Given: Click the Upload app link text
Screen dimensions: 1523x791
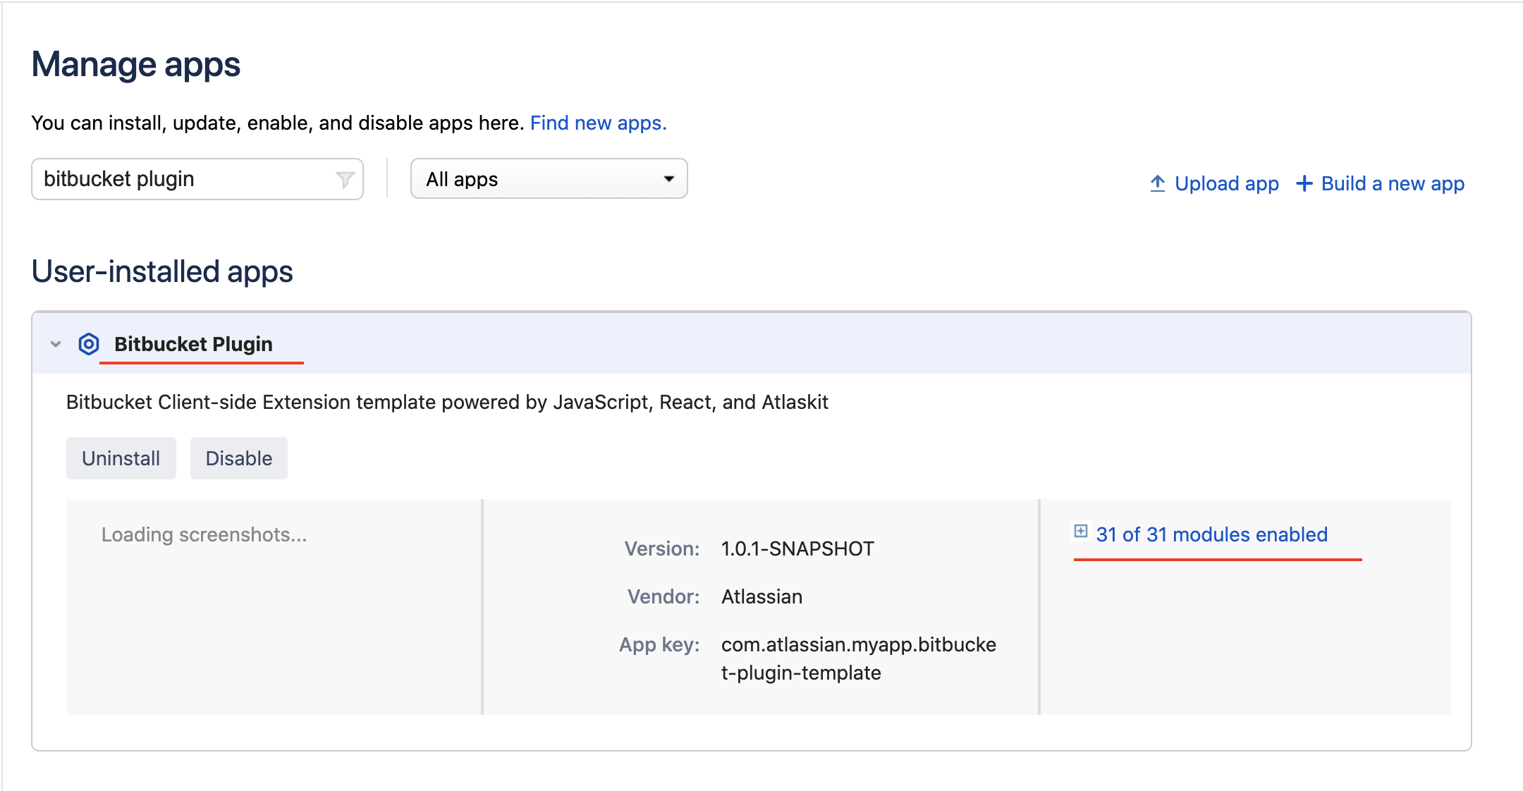Looking at the screenshot, I should point(1226,183).
